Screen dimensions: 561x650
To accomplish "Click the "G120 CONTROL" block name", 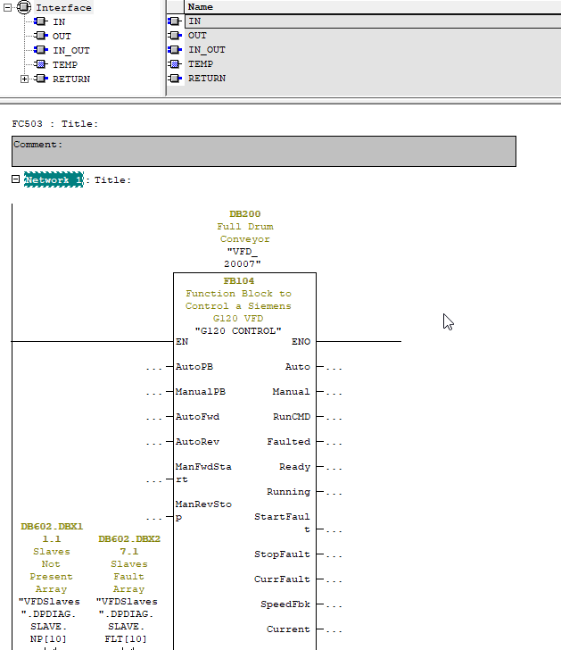I will point(238,330).
